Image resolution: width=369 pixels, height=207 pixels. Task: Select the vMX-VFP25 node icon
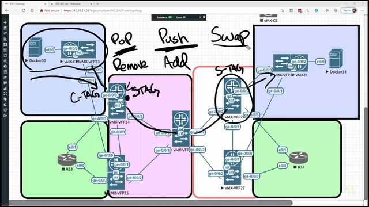[116, 172]
